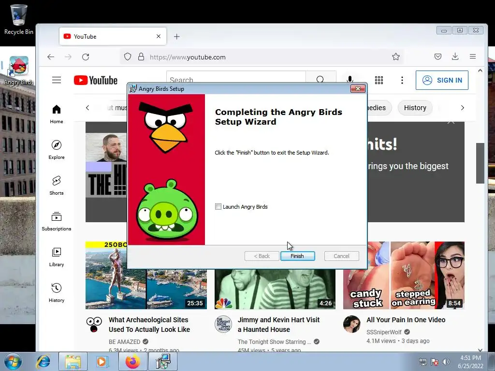Click Save to Pocket icon
Viewport: 495px width, 371px height.
[438, 57]
